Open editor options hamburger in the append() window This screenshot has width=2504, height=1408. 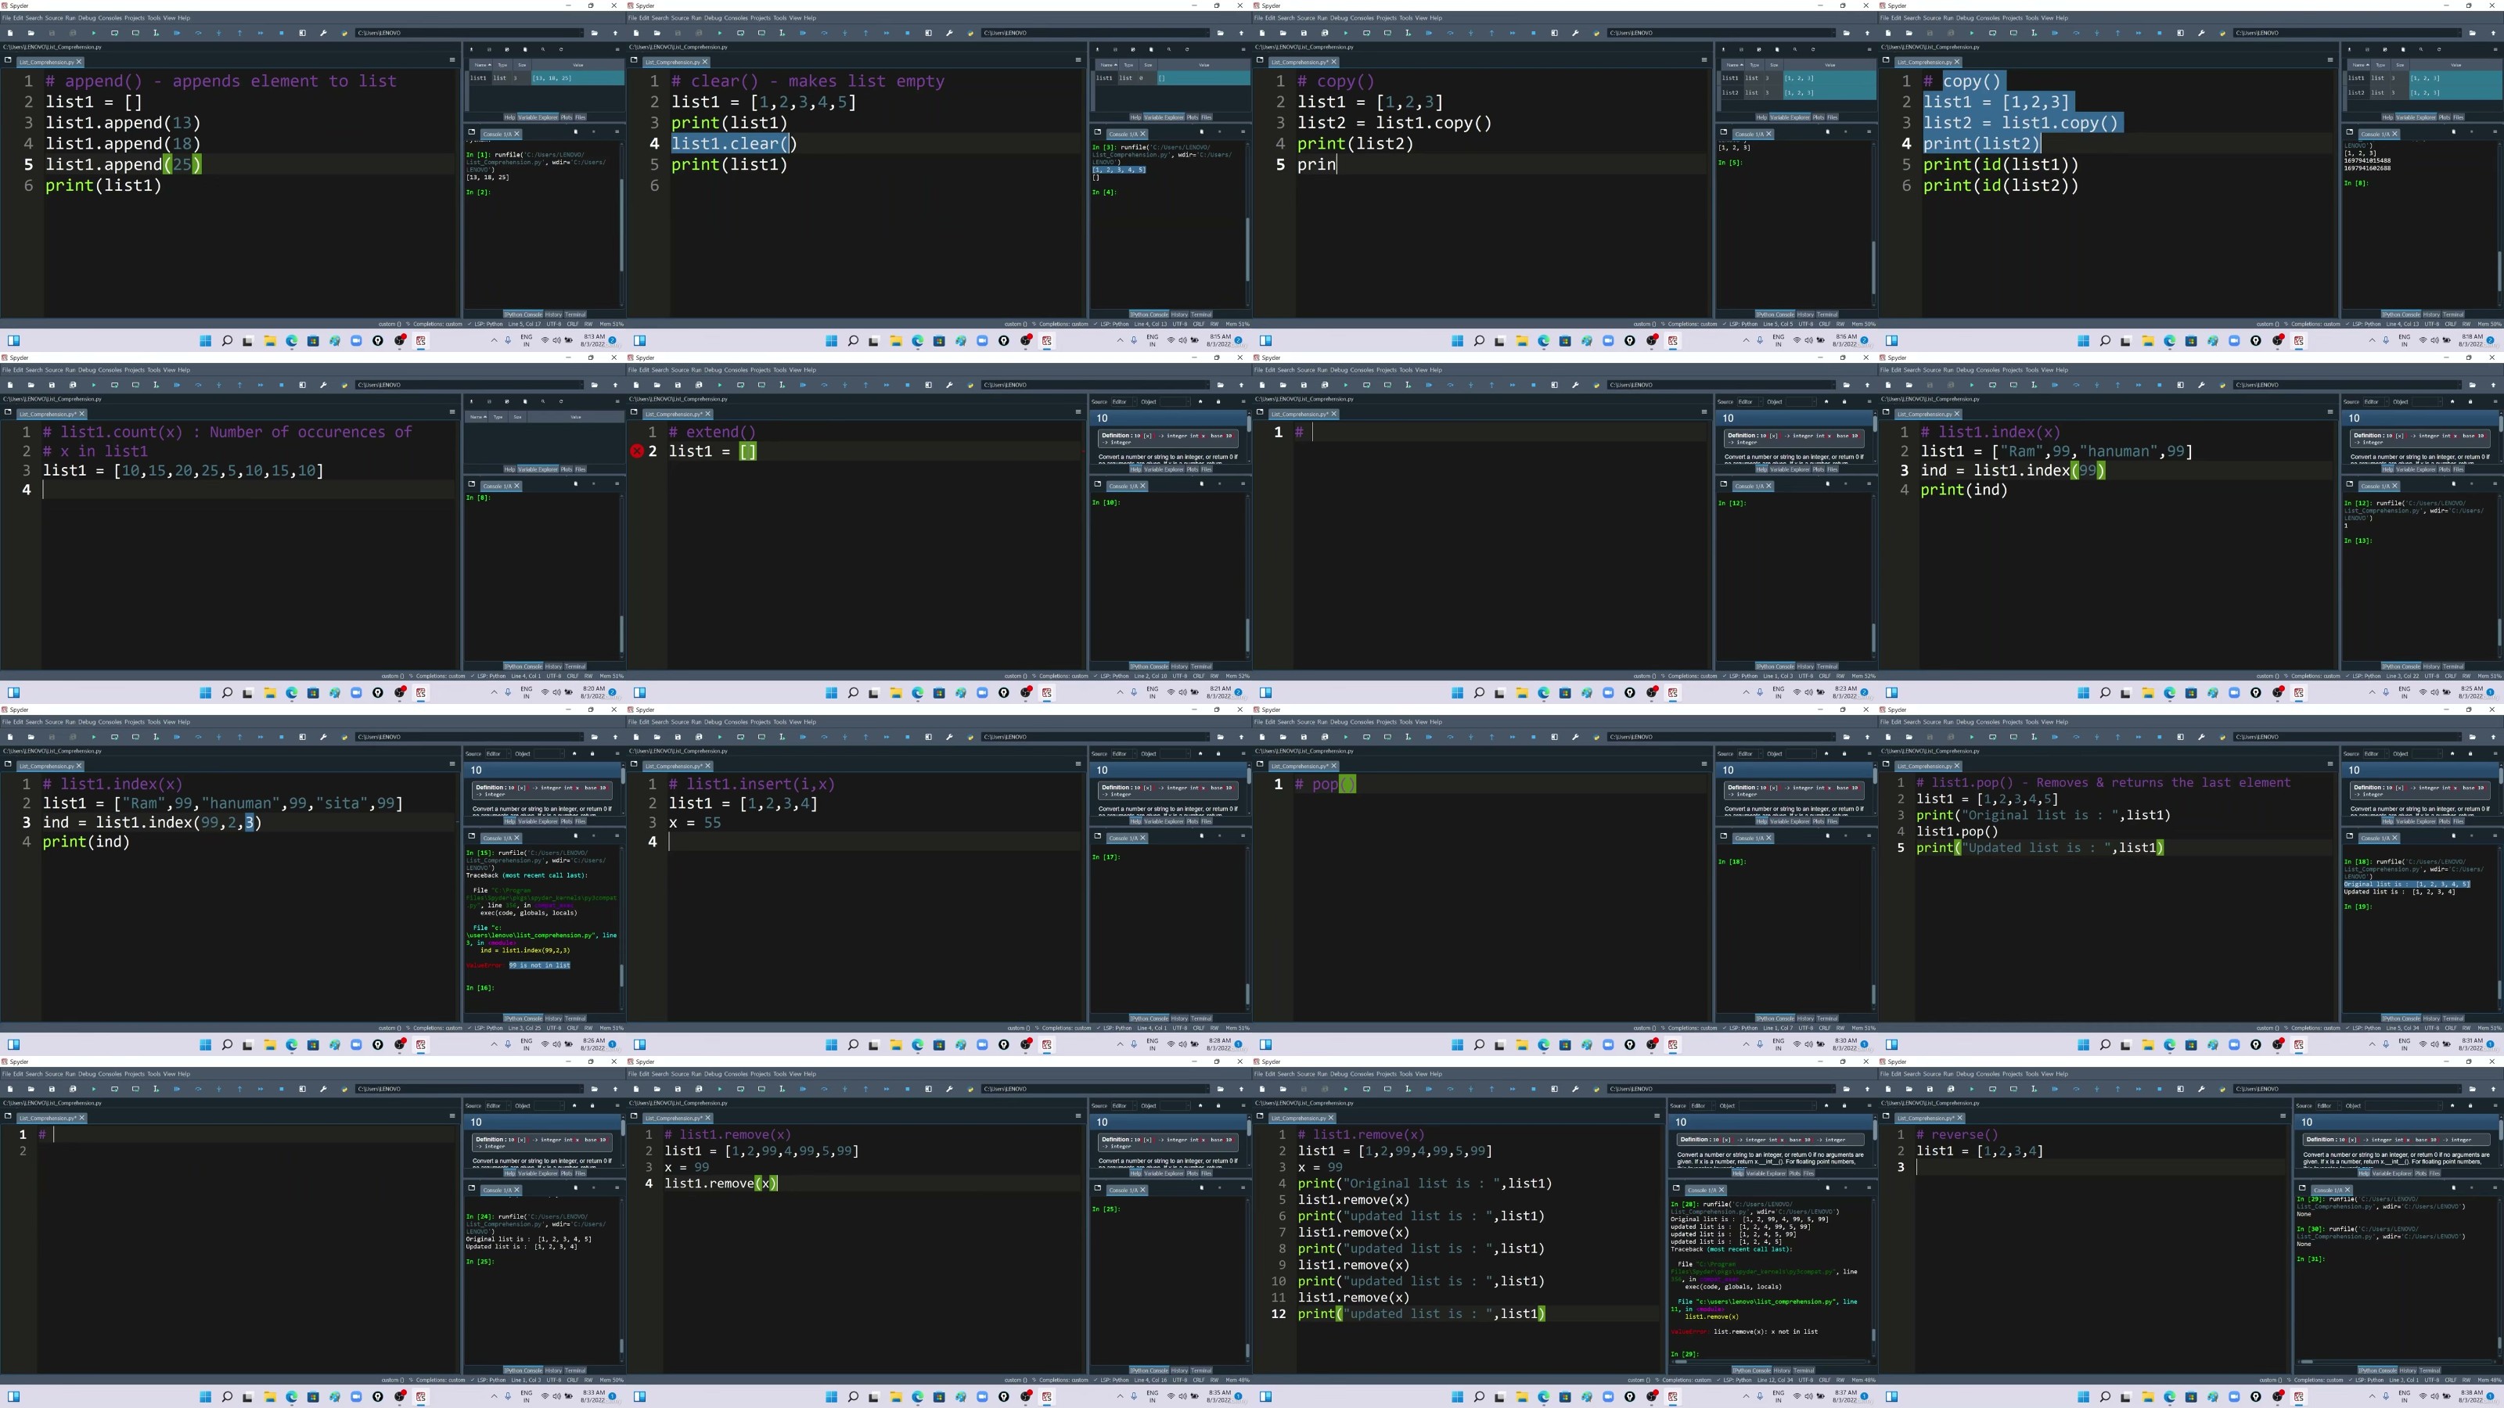[452, 60]
